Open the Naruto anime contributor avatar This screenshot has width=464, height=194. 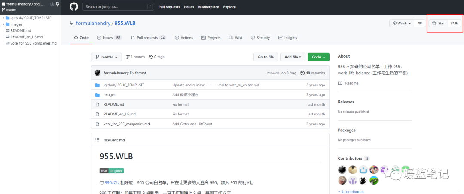[x=374, y=170]
